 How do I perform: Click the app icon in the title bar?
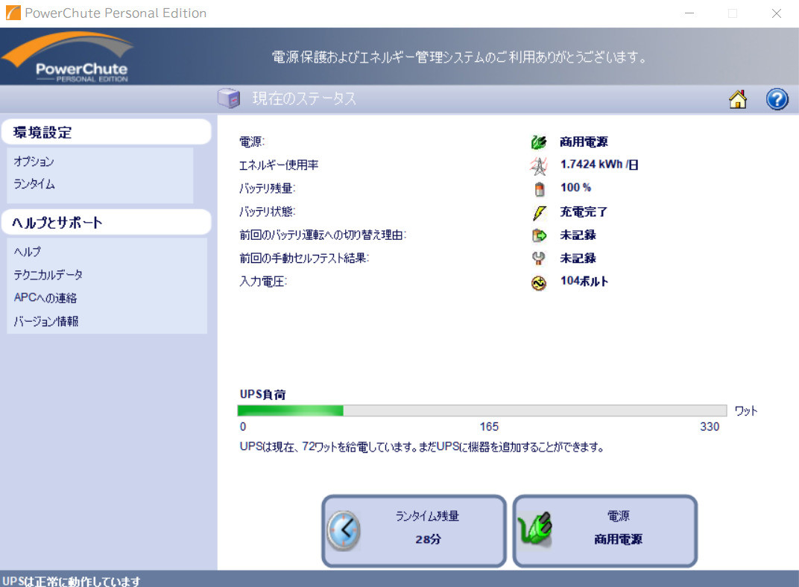tap(13, 13)
